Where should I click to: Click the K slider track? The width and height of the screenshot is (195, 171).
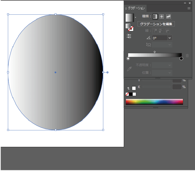(x=156, y=87)
